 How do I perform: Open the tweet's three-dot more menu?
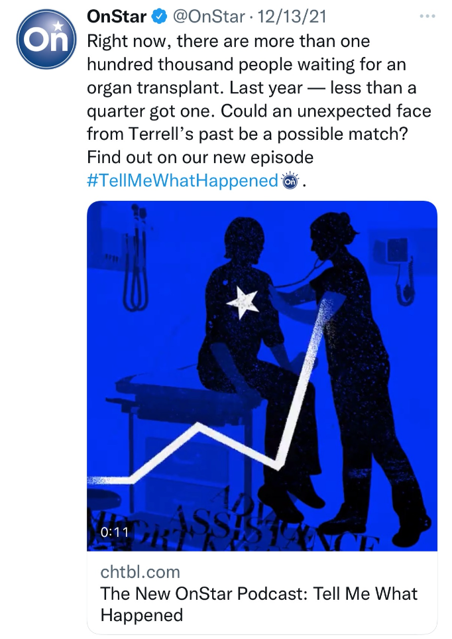coord(427,15)
